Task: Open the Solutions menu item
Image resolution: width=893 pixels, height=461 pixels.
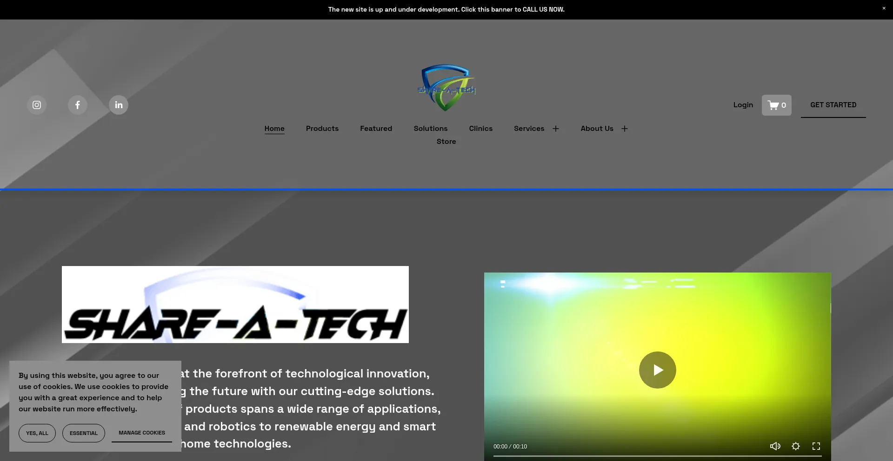Action: point(431,129)
